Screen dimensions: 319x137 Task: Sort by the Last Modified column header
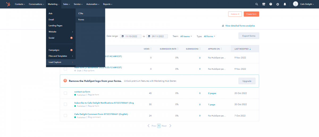242,49
